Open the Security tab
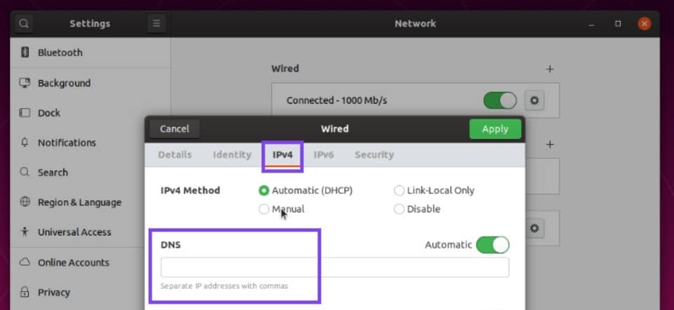This screenshot has height=310, width=674. 374,154
